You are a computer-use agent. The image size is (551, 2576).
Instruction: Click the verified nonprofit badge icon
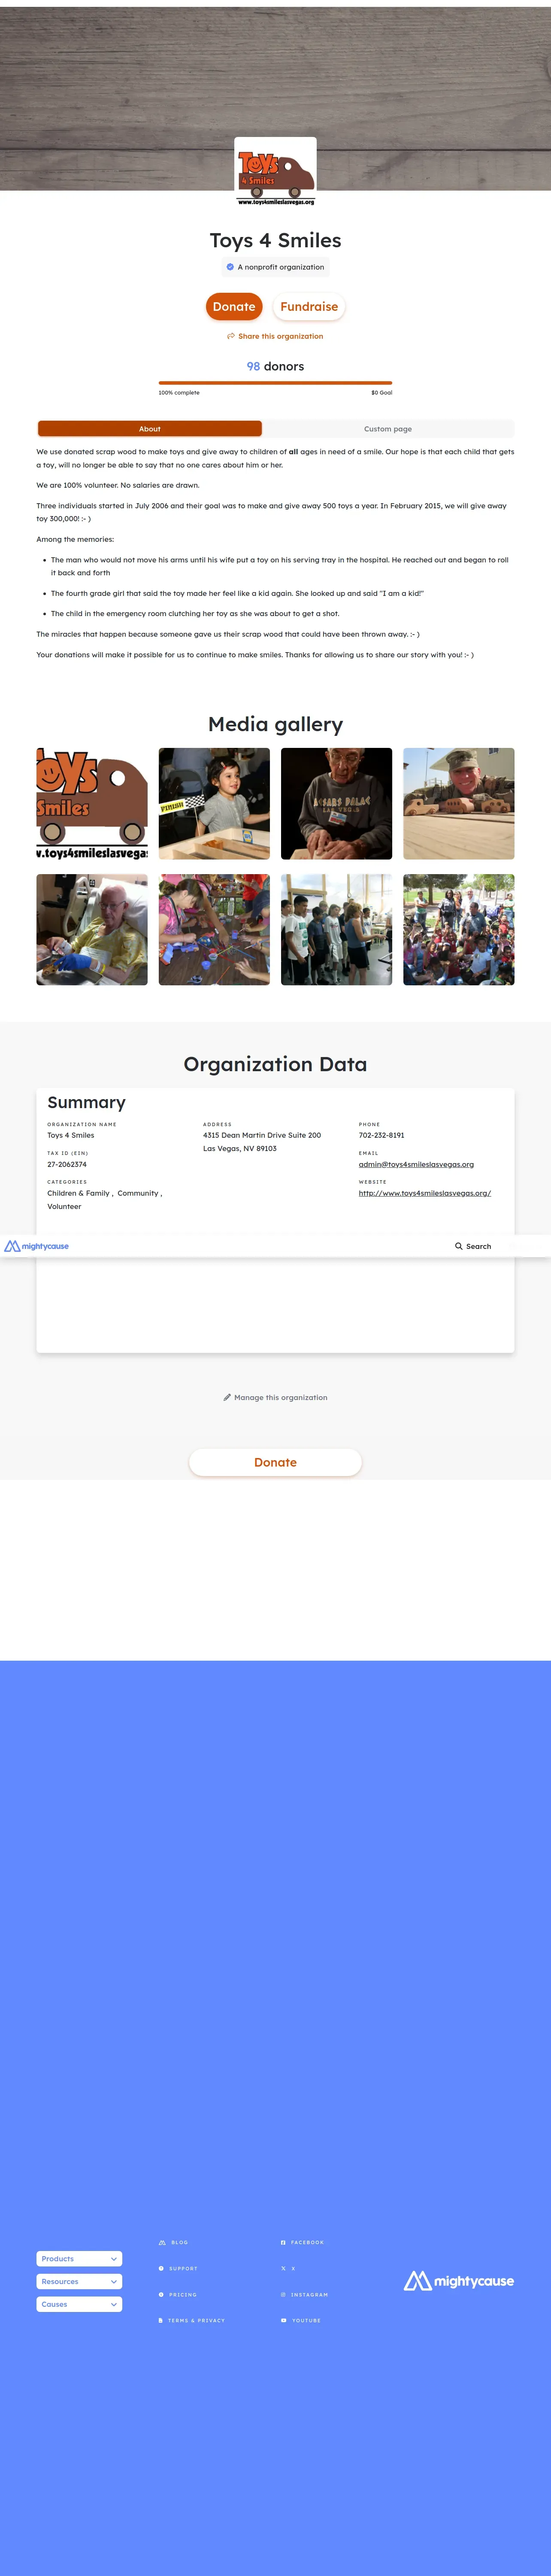pyautogui.click(x=230, y=267)
